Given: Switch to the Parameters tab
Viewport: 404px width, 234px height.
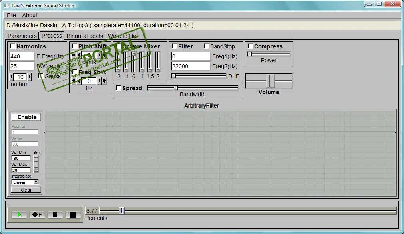Looking at the screenshot, I should 22,36.
